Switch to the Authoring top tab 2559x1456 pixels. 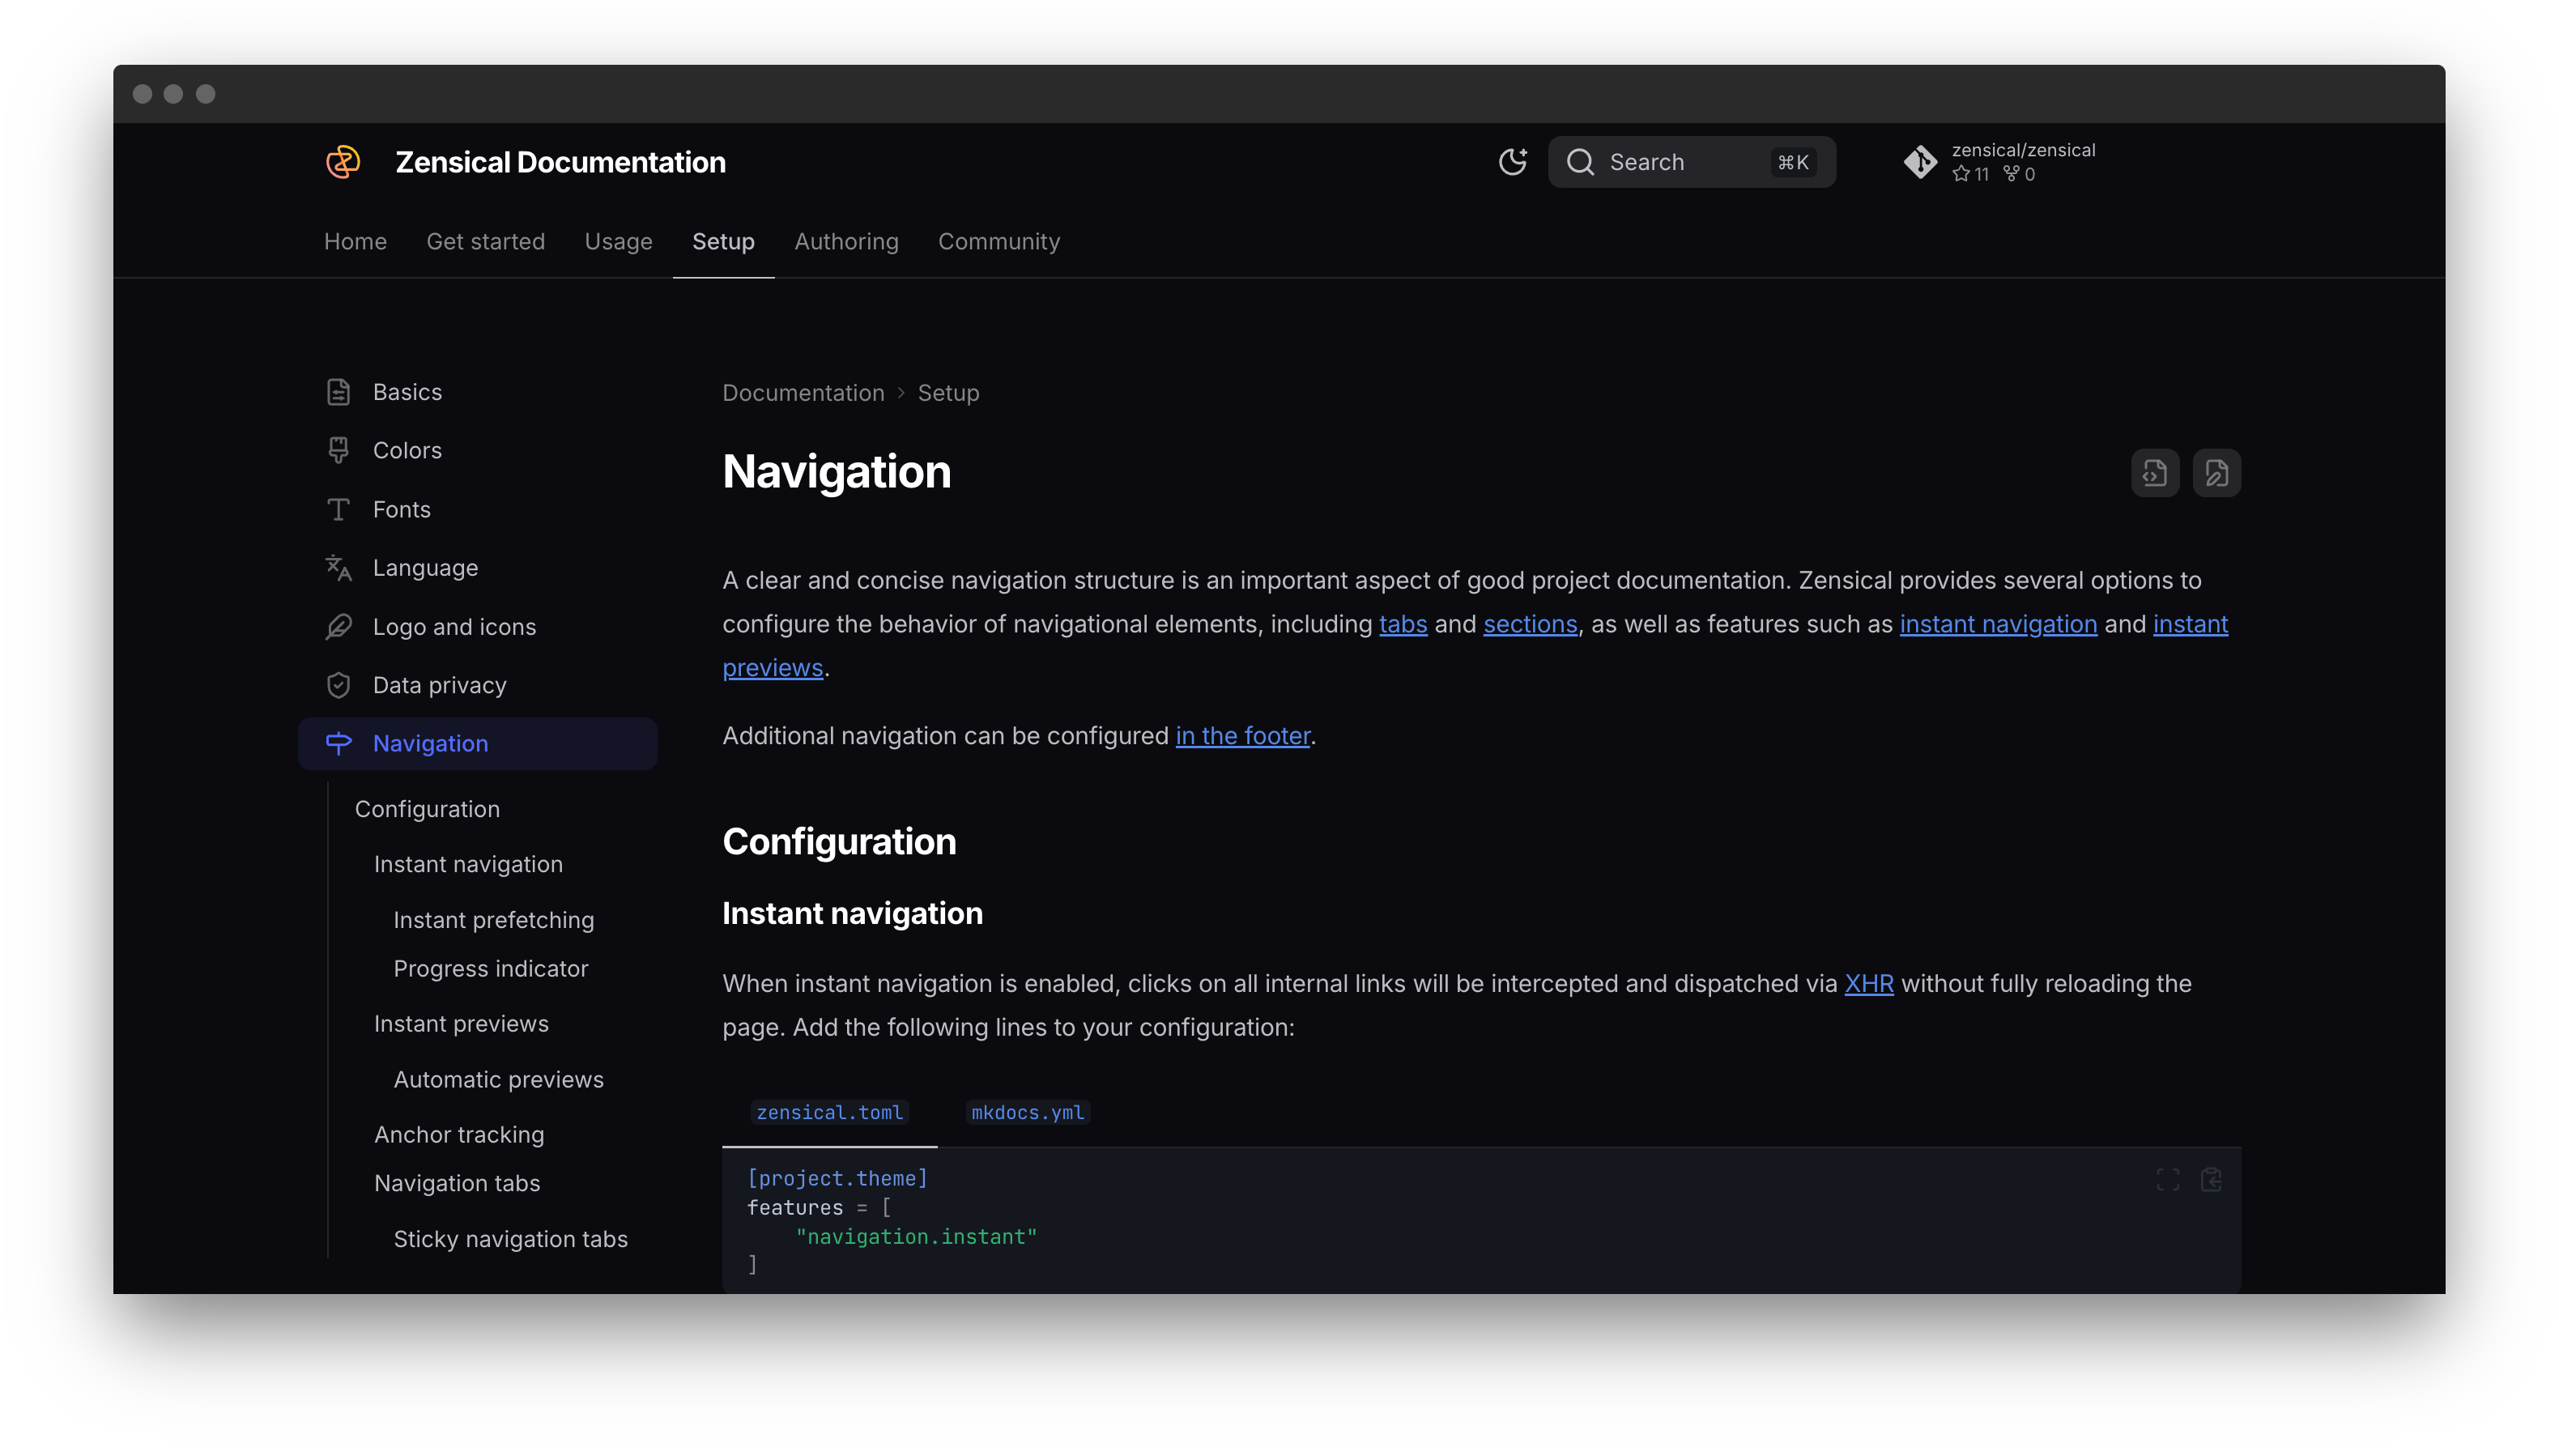846,242
